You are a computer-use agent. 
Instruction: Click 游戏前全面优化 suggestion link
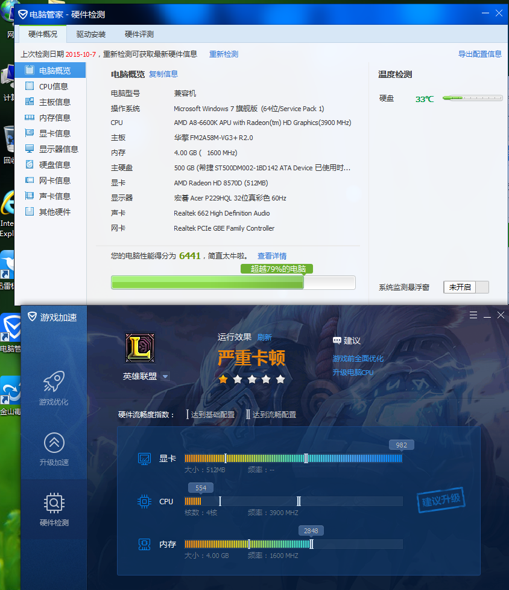(358, 359)
